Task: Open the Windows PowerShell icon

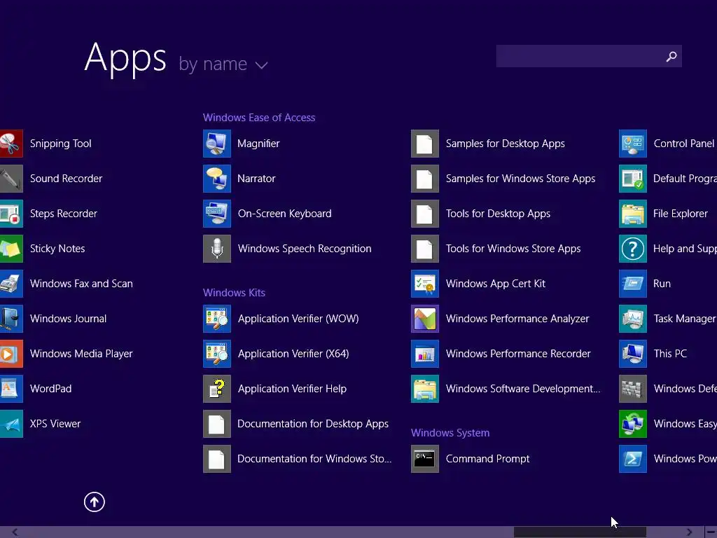Action: (633, 459)
